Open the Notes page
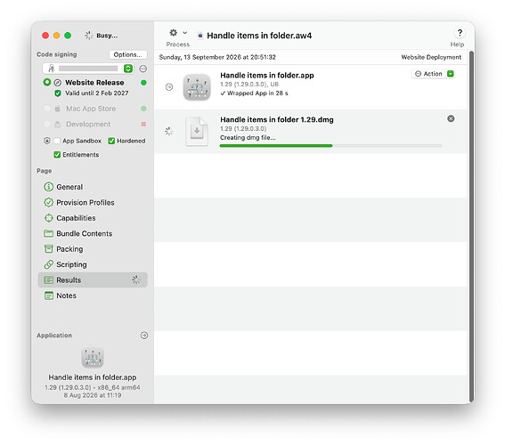Image resolution: width=505 pixels, height=445 pixels. [x=93, y=295]
